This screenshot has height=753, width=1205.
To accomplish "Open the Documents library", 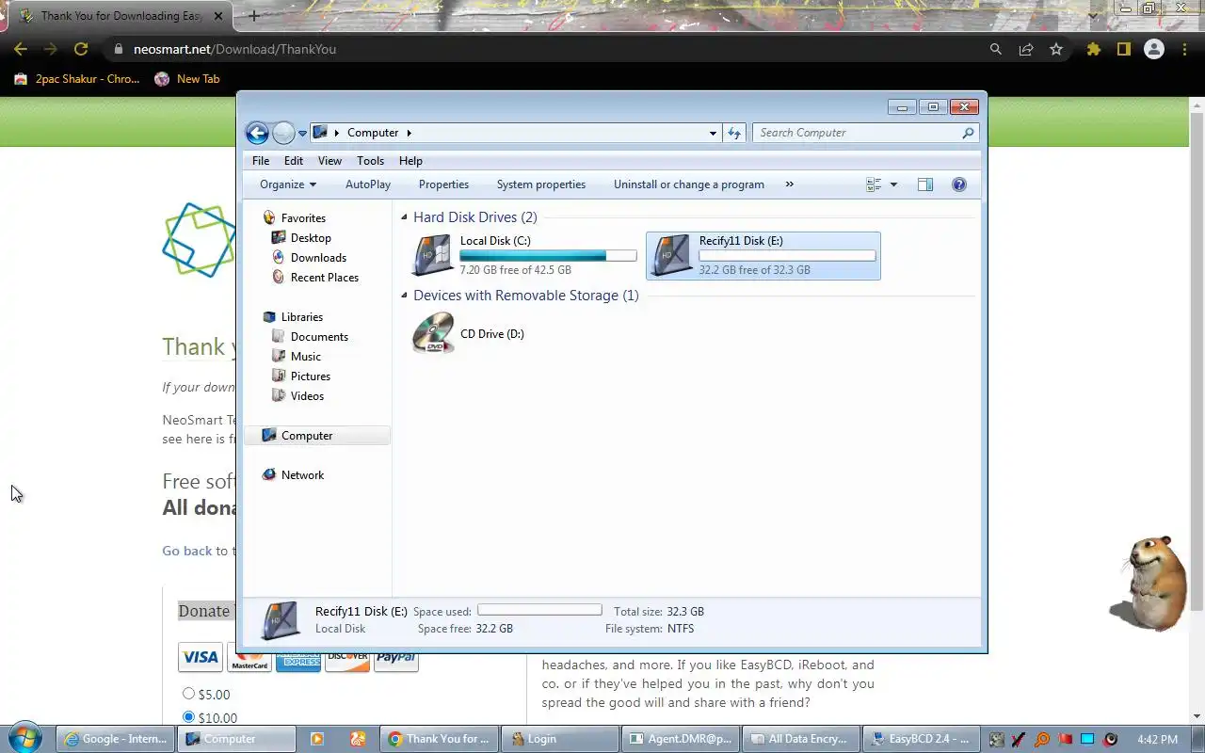I will point(319,337).
